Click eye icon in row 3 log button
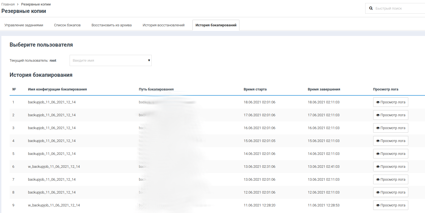 378,128
